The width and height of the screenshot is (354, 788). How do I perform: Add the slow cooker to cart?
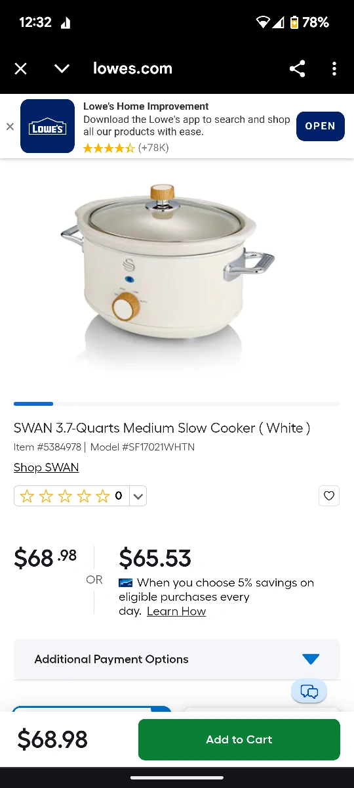click(239, 739)
